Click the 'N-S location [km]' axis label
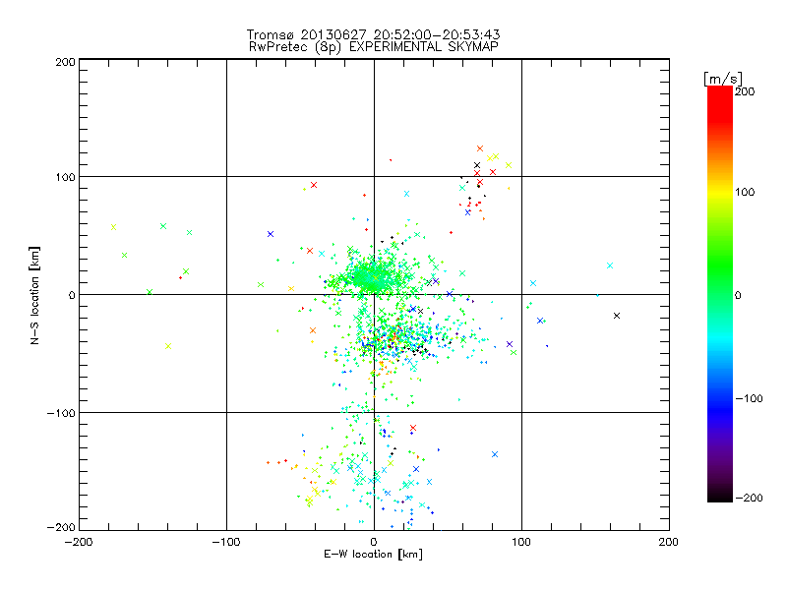The width and height of the screenshot is (787, 590). coord(34,295)
